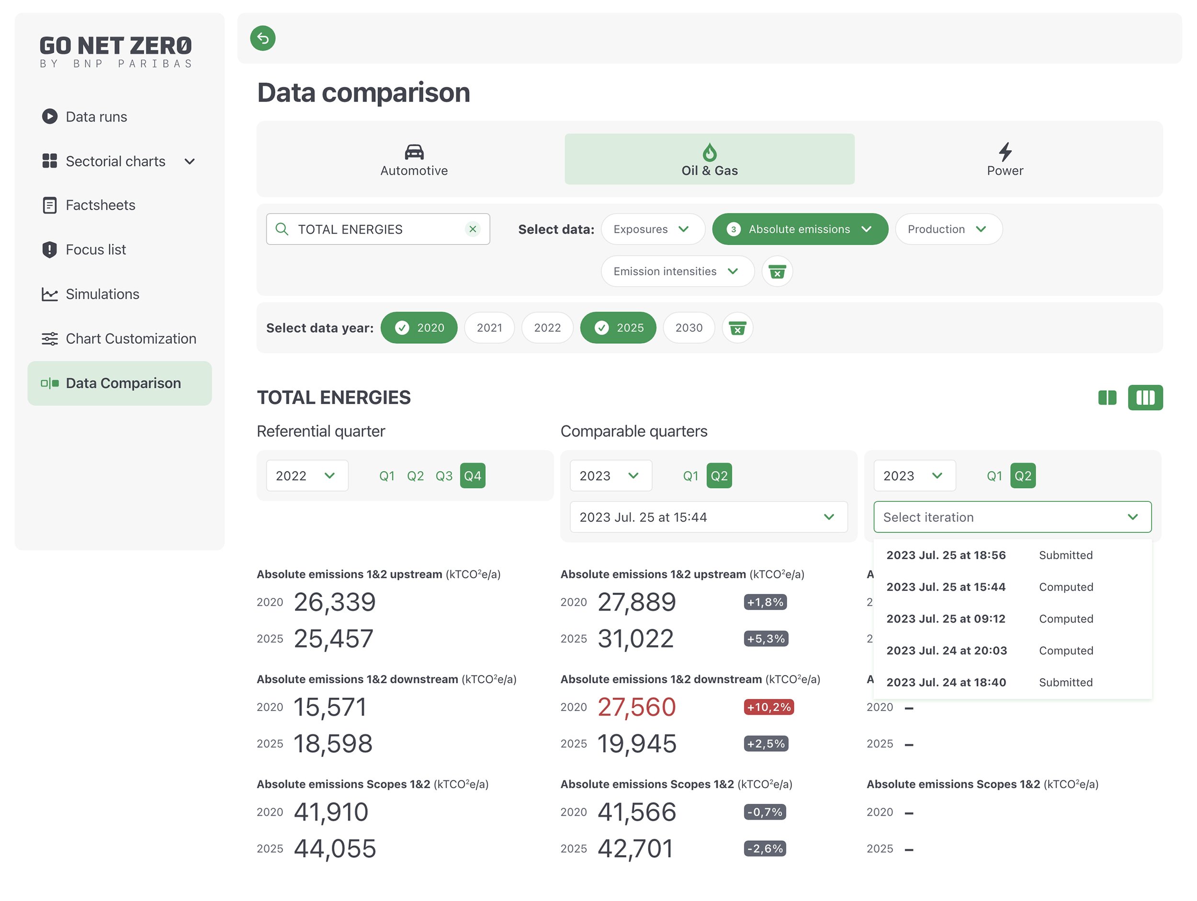This screenshot has width=1197, height=901.
Task: Switch to the Power sector tab
Action: (x=1005, y=159)
